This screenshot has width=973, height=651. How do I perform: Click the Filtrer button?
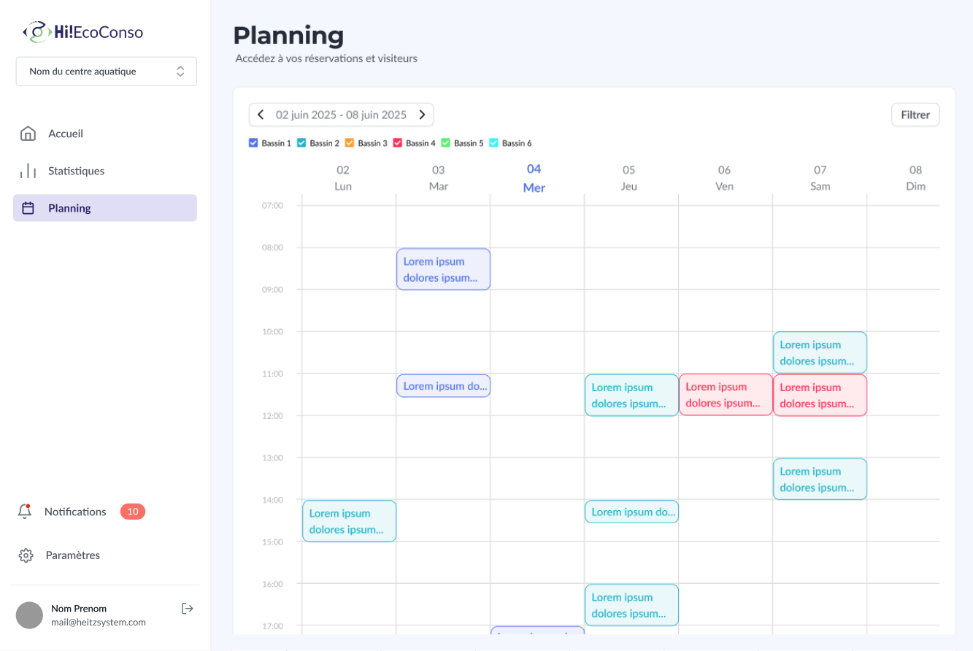pyautogui.click(x=915, y=115)
